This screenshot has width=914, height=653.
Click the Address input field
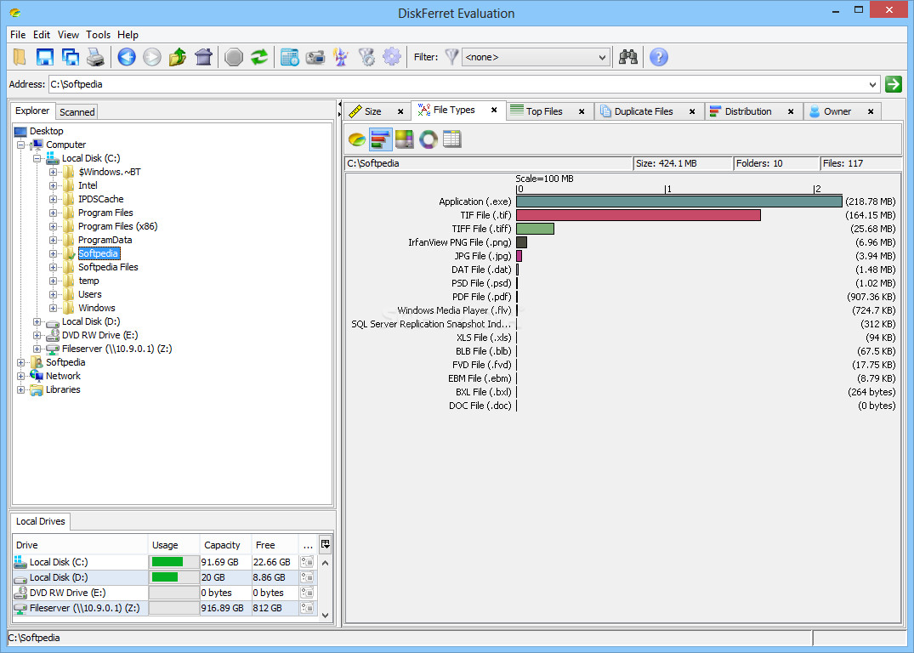(x=457, y=84)
